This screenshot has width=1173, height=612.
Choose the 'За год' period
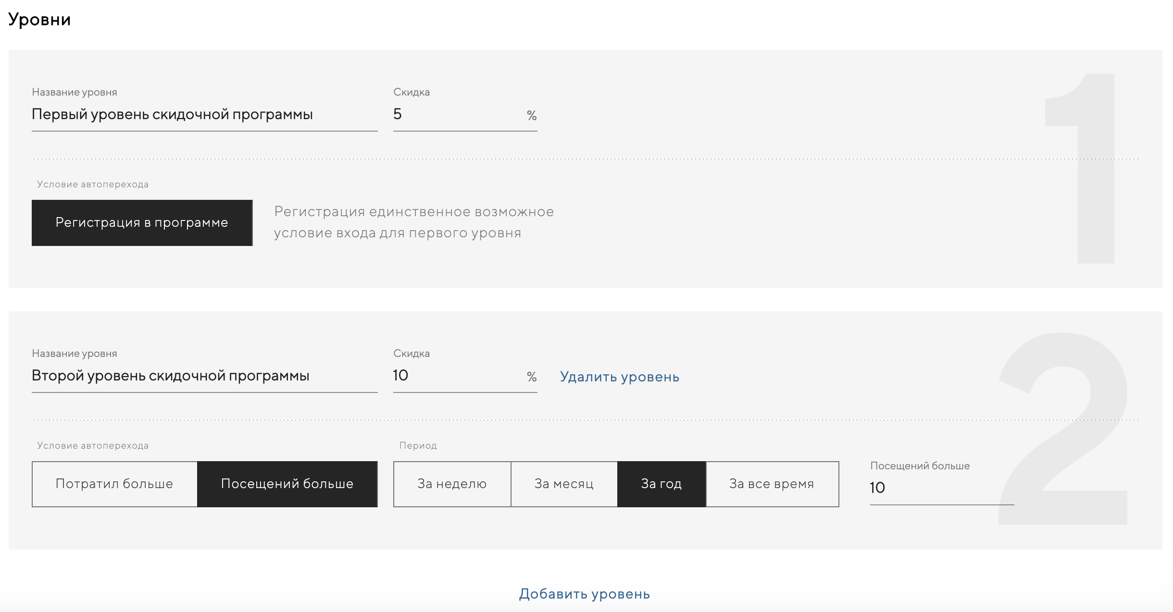click(x=661, y=484)
